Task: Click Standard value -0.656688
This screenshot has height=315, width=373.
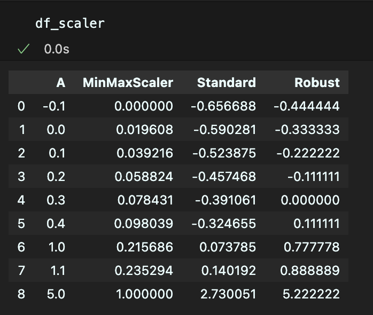Action: (223, 106)
